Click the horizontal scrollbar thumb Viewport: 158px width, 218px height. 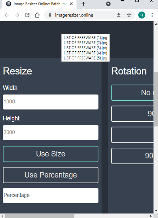(40, 216)
